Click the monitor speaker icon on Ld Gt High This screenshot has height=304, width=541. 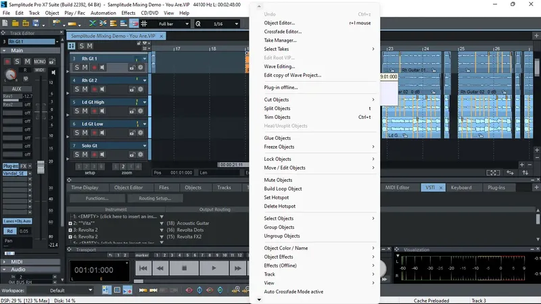pyautogui.click(x=103, y=111)
